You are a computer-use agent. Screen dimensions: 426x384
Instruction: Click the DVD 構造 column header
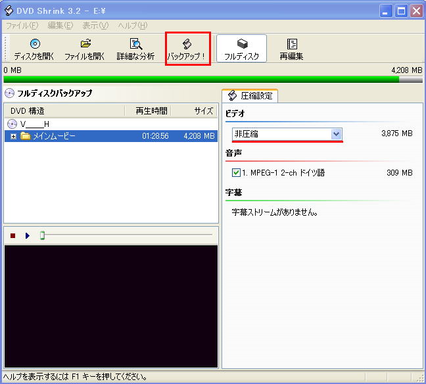pyautogui.click(x=64, y=111)
